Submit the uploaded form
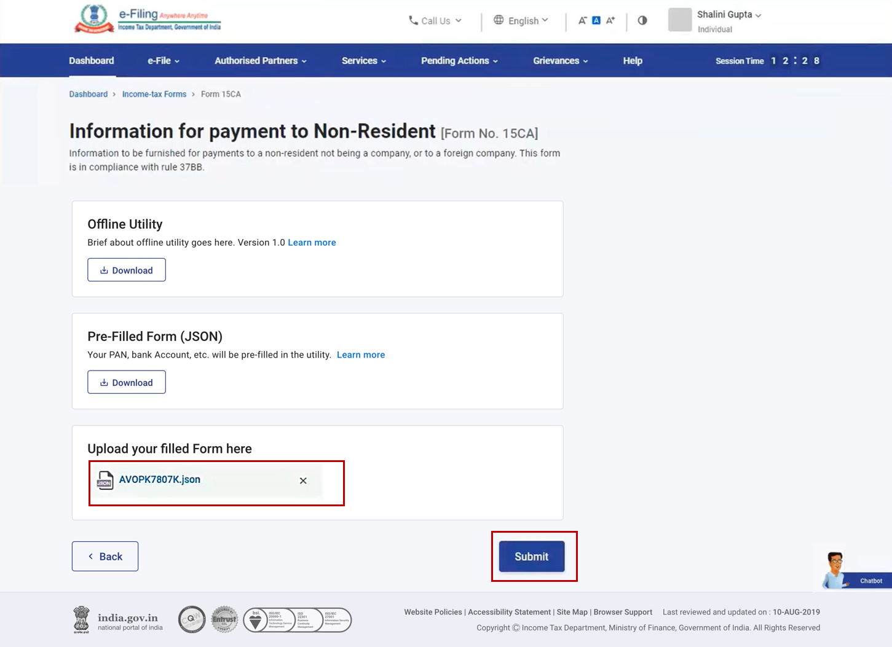892x647 pixels. click(532, 557)
